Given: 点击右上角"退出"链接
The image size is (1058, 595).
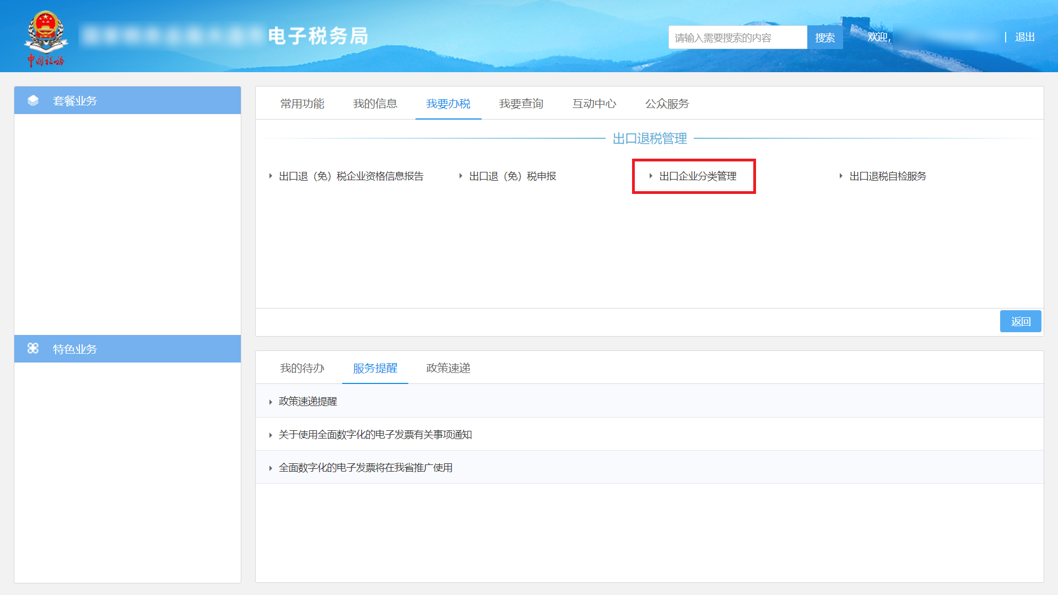Looking at the screenshot, I should 1024,37.
